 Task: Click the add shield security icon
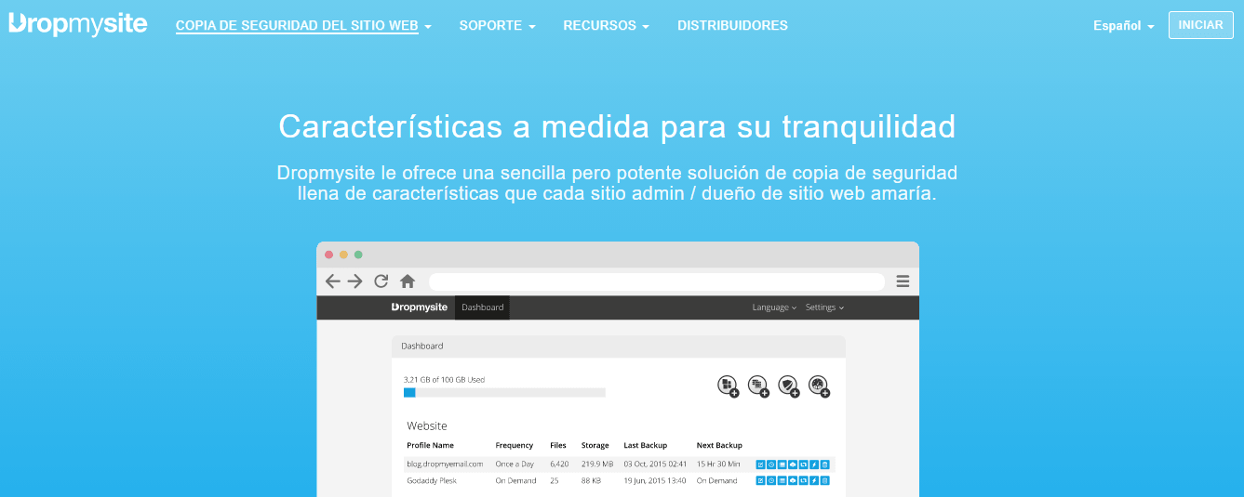[x=788, y=386]
